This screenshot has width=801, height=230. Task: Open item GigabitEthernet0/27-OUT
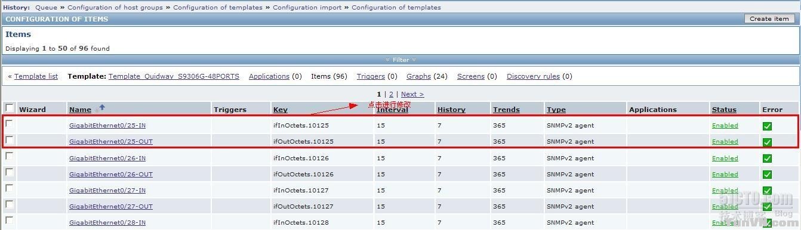111,207
